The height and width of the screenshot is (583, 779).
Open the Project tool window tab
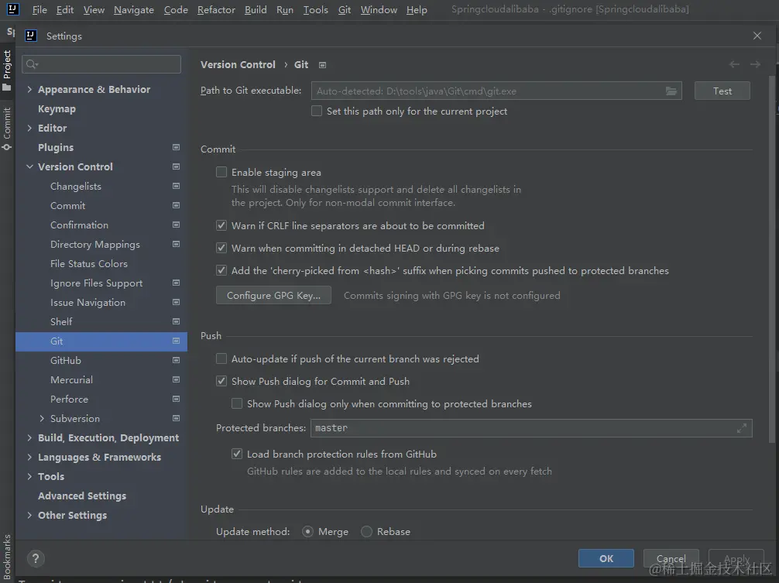point(7,70)
